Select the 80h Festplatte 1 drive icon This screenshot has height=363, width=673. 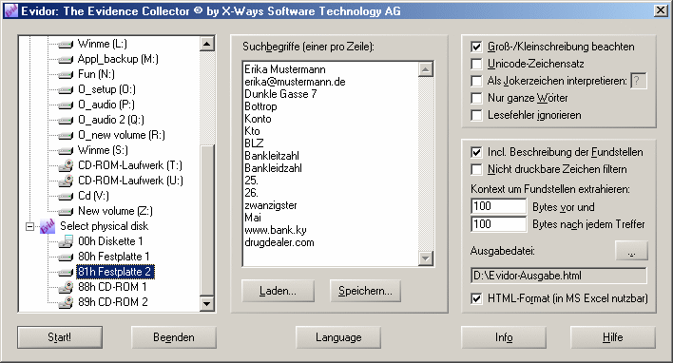(x=66, y=257)
